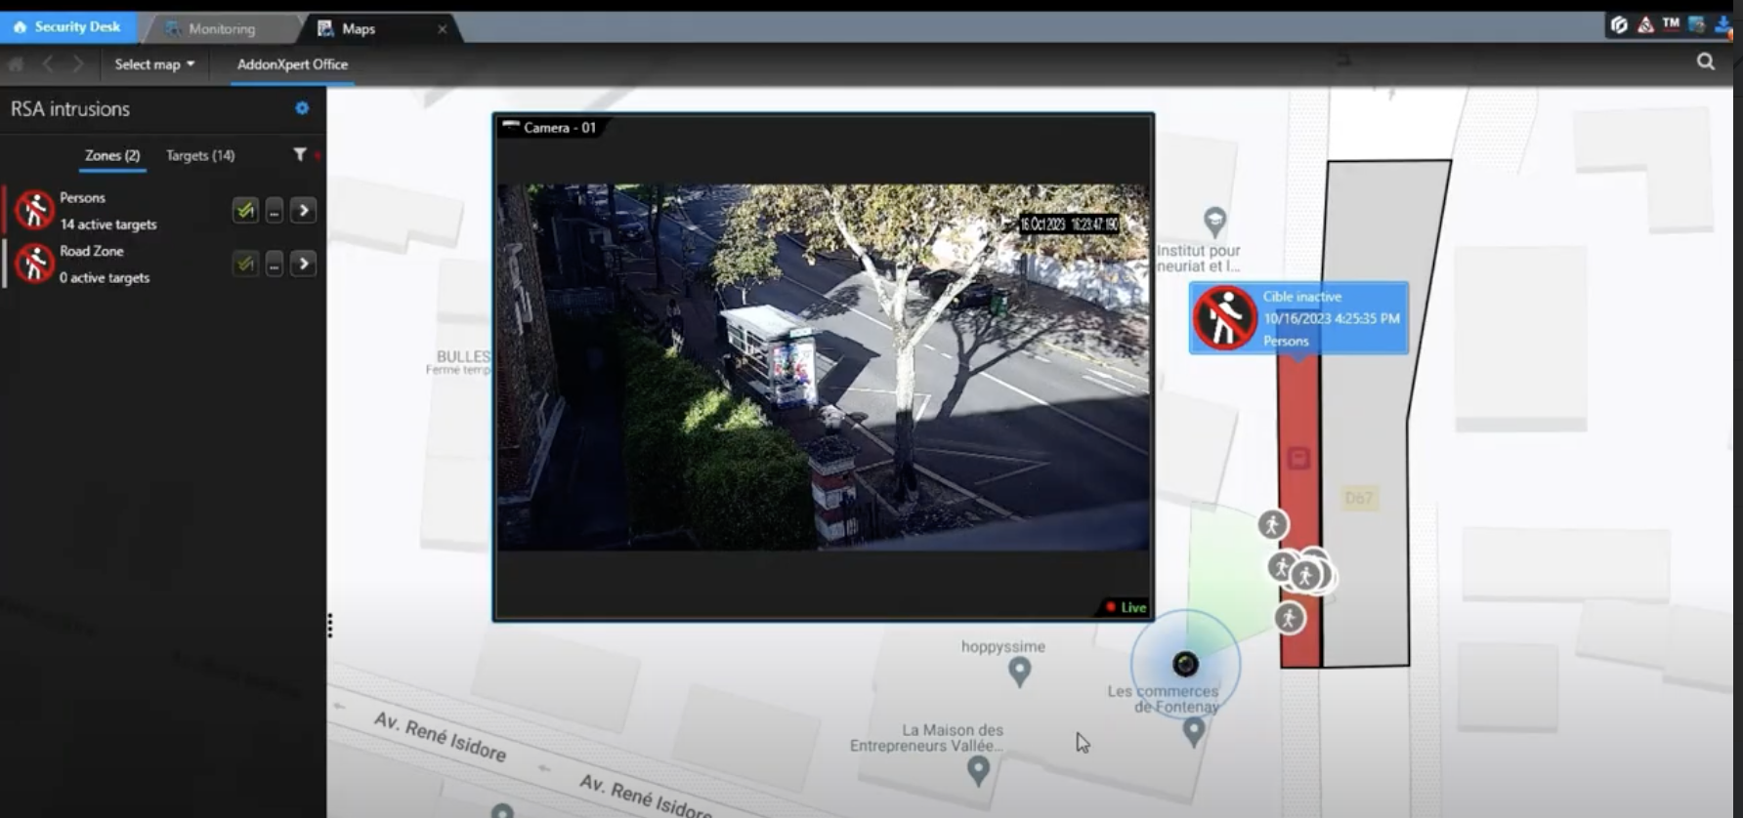The height and width of the screenshot is (818, 1743).
Task: Click the Live status indicator
Action: (1126, 607)
